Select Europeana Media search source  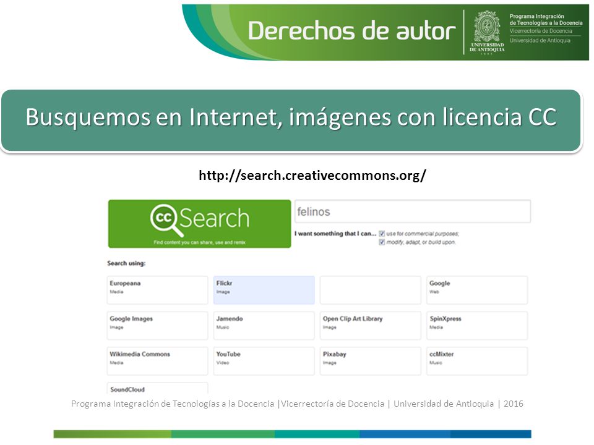(x=158, y=290)
